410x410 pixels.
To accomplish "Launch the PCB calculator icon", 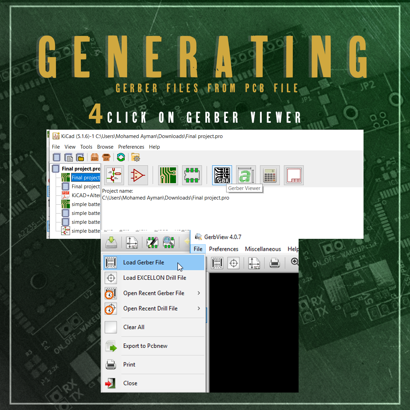I will [x=270, y=175].
